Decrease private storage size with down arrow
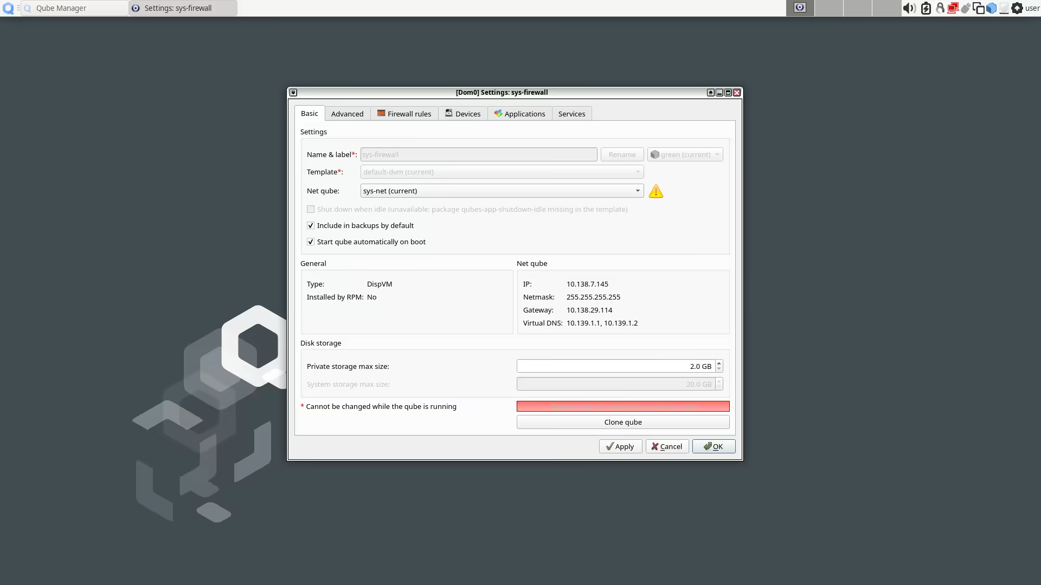Viewport: 1041px width, 585px height. point(719,369)
